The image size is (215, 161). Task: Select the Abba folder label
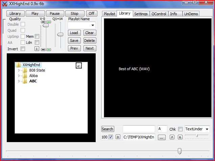(33, 76)
